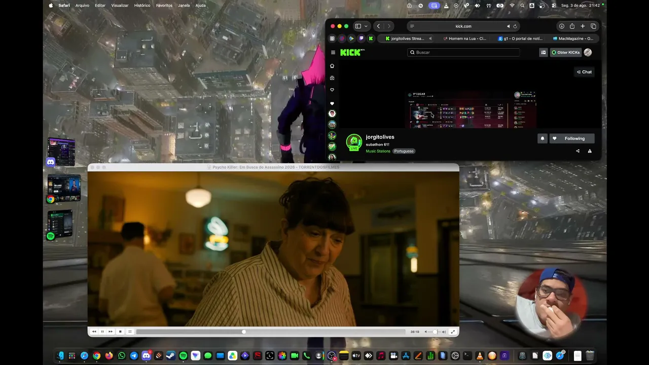Share the jorgitolives stream
This screenshot has width=649, height=365.
tap(578, 151)
